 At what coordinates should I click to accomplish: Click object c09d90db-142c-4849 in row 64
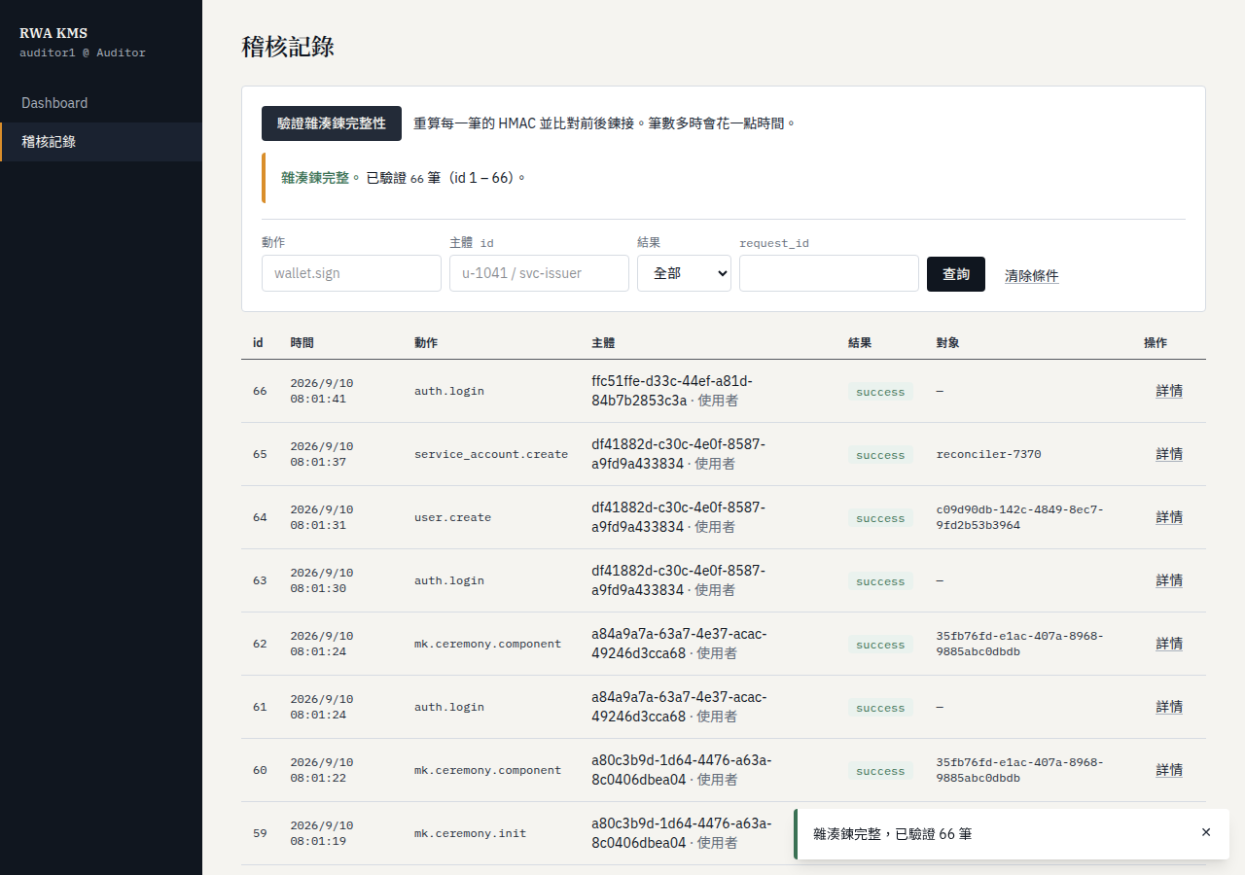click(1020, 517)
